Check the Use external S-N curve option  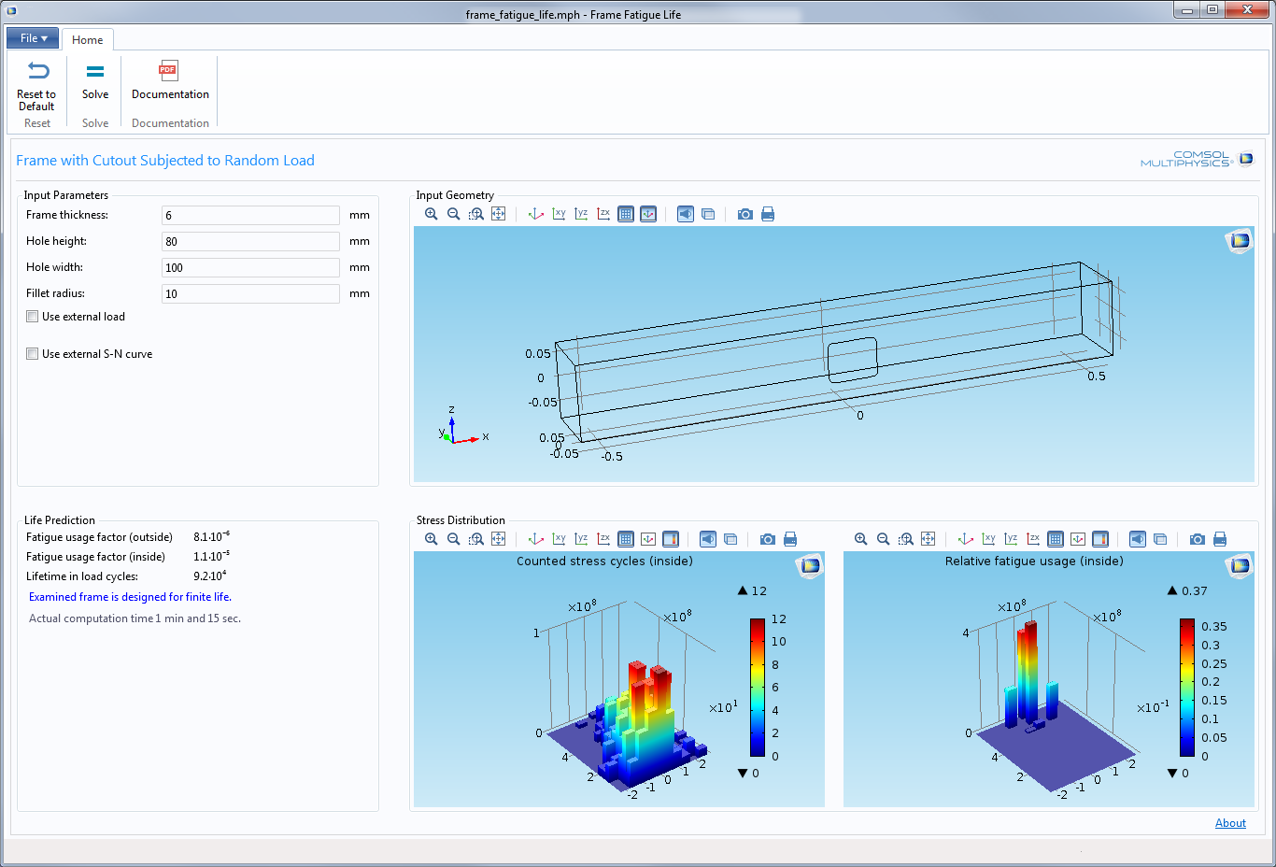point(33,354)
